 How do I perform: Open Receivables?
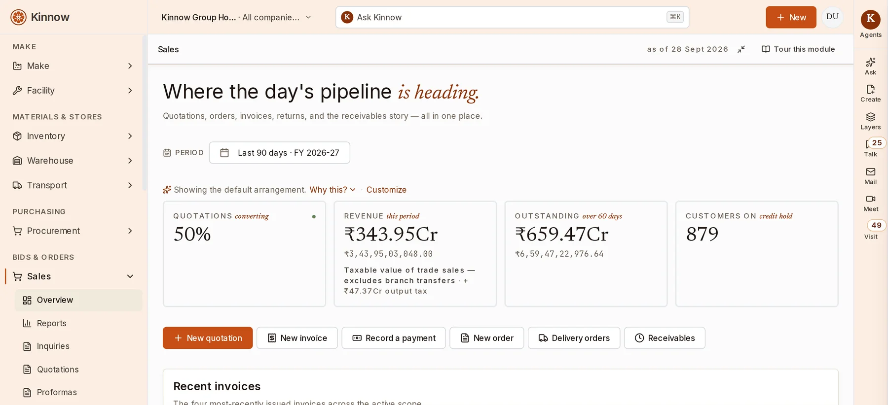pos(665,338)
